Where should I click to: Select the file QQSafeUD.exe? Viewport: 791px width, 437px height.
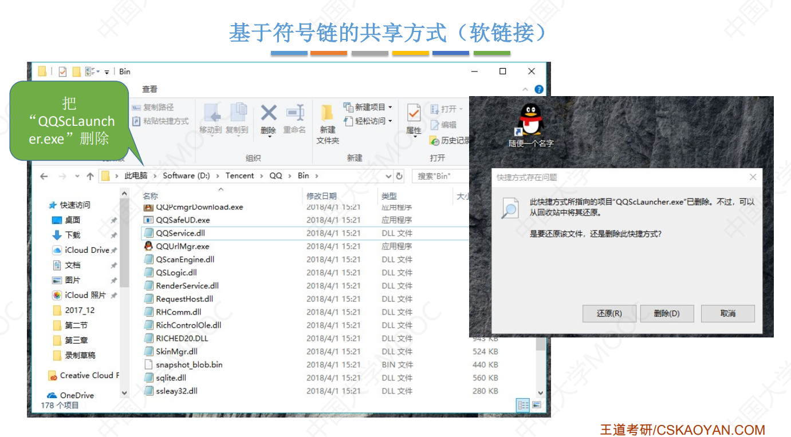183,220
